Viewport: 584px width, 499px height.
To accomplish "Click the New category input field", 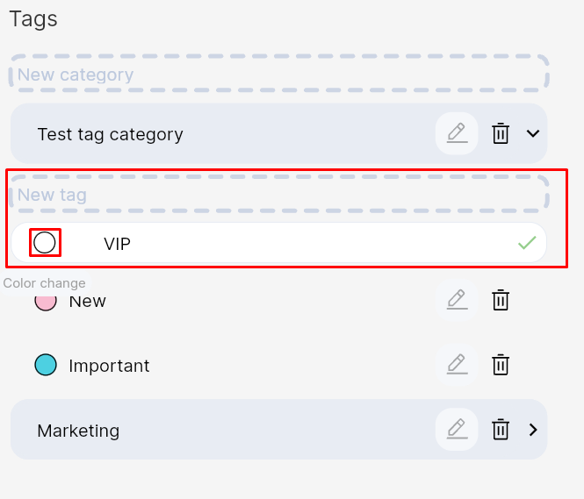I will 278,75.
